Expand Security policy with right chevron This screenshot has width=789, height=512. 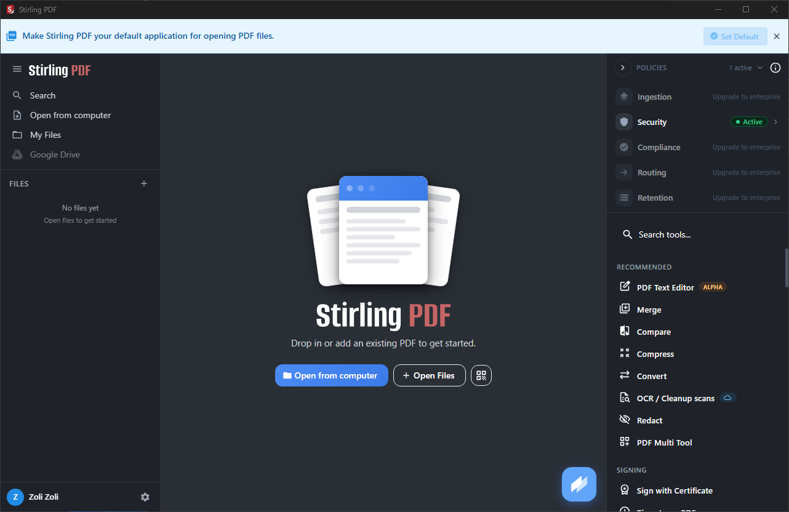pyautogui.click(x=775, y=122)
